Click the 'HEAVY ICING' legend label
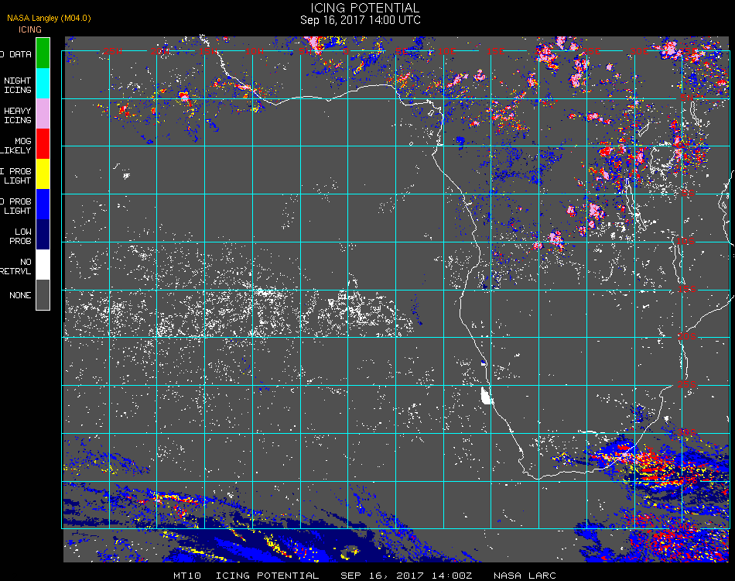735x581 pixels. [18, 115]
